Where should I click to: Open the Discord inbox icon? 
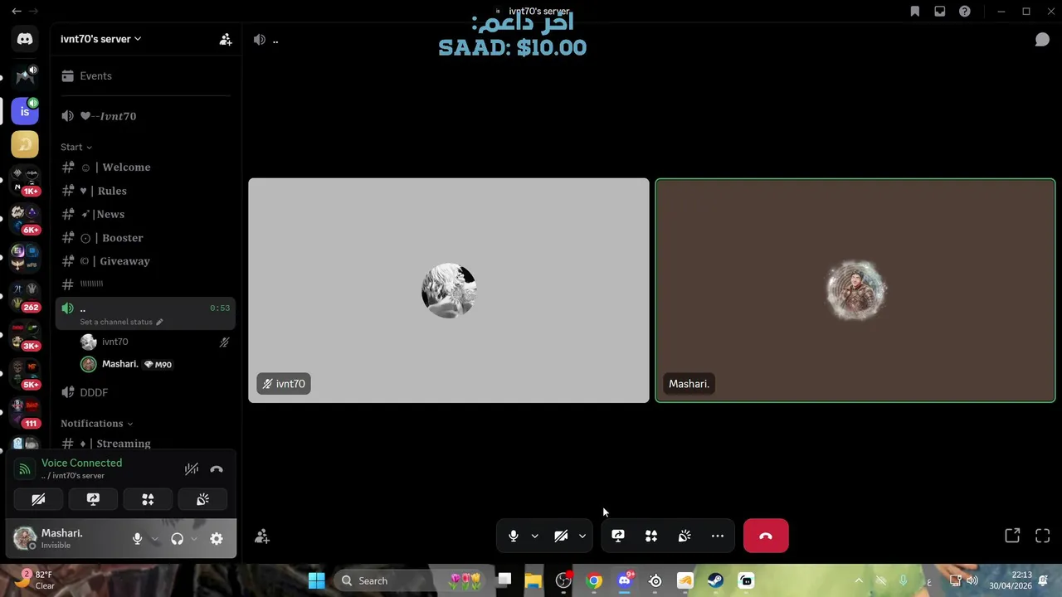click(x=939, y=12)
